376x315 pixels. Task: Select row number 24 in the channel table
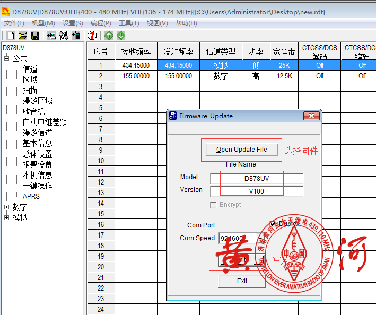(x=101, y=309)
